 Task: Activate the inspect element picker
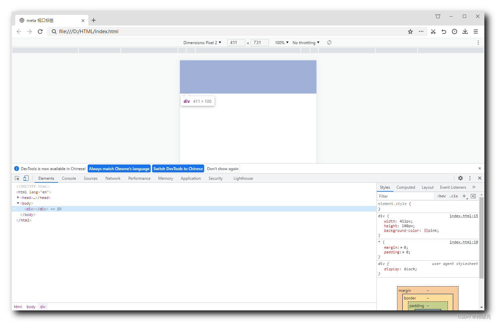(x=17, y=178)
